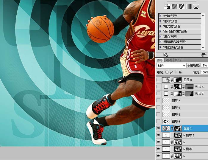
Task: Click the mask link icon on 图层 8
Action: pos(172,80)
